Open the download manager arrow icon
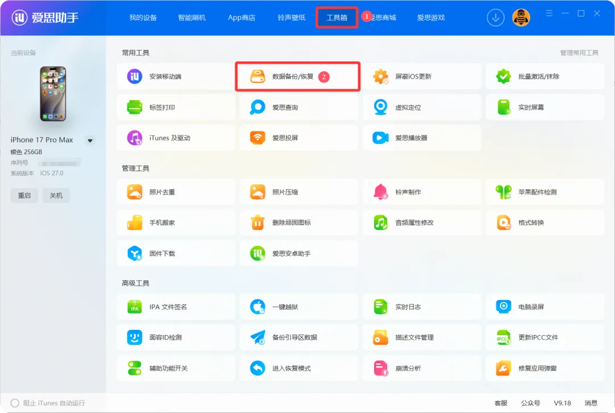 (x=495, y=18)
